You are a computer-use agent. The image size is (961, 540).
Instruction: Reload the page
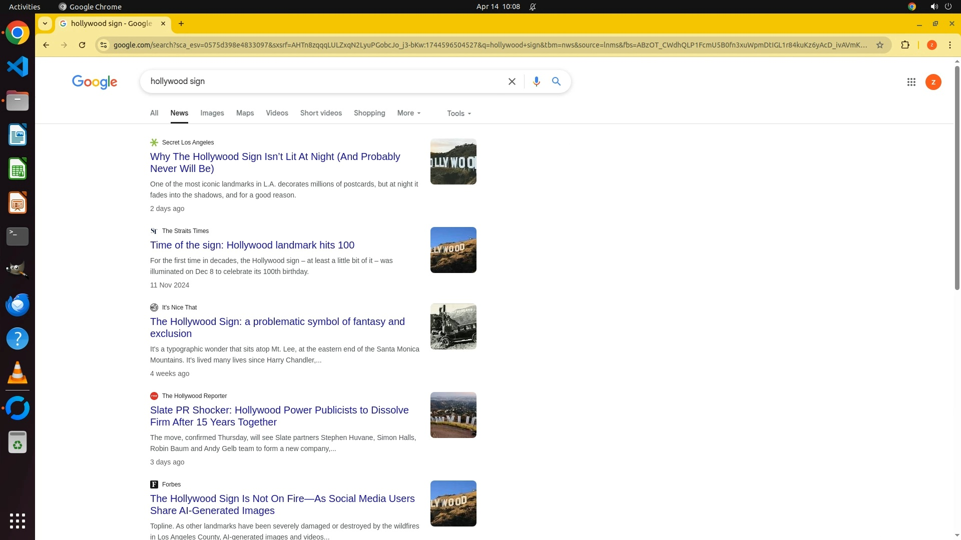82,45
